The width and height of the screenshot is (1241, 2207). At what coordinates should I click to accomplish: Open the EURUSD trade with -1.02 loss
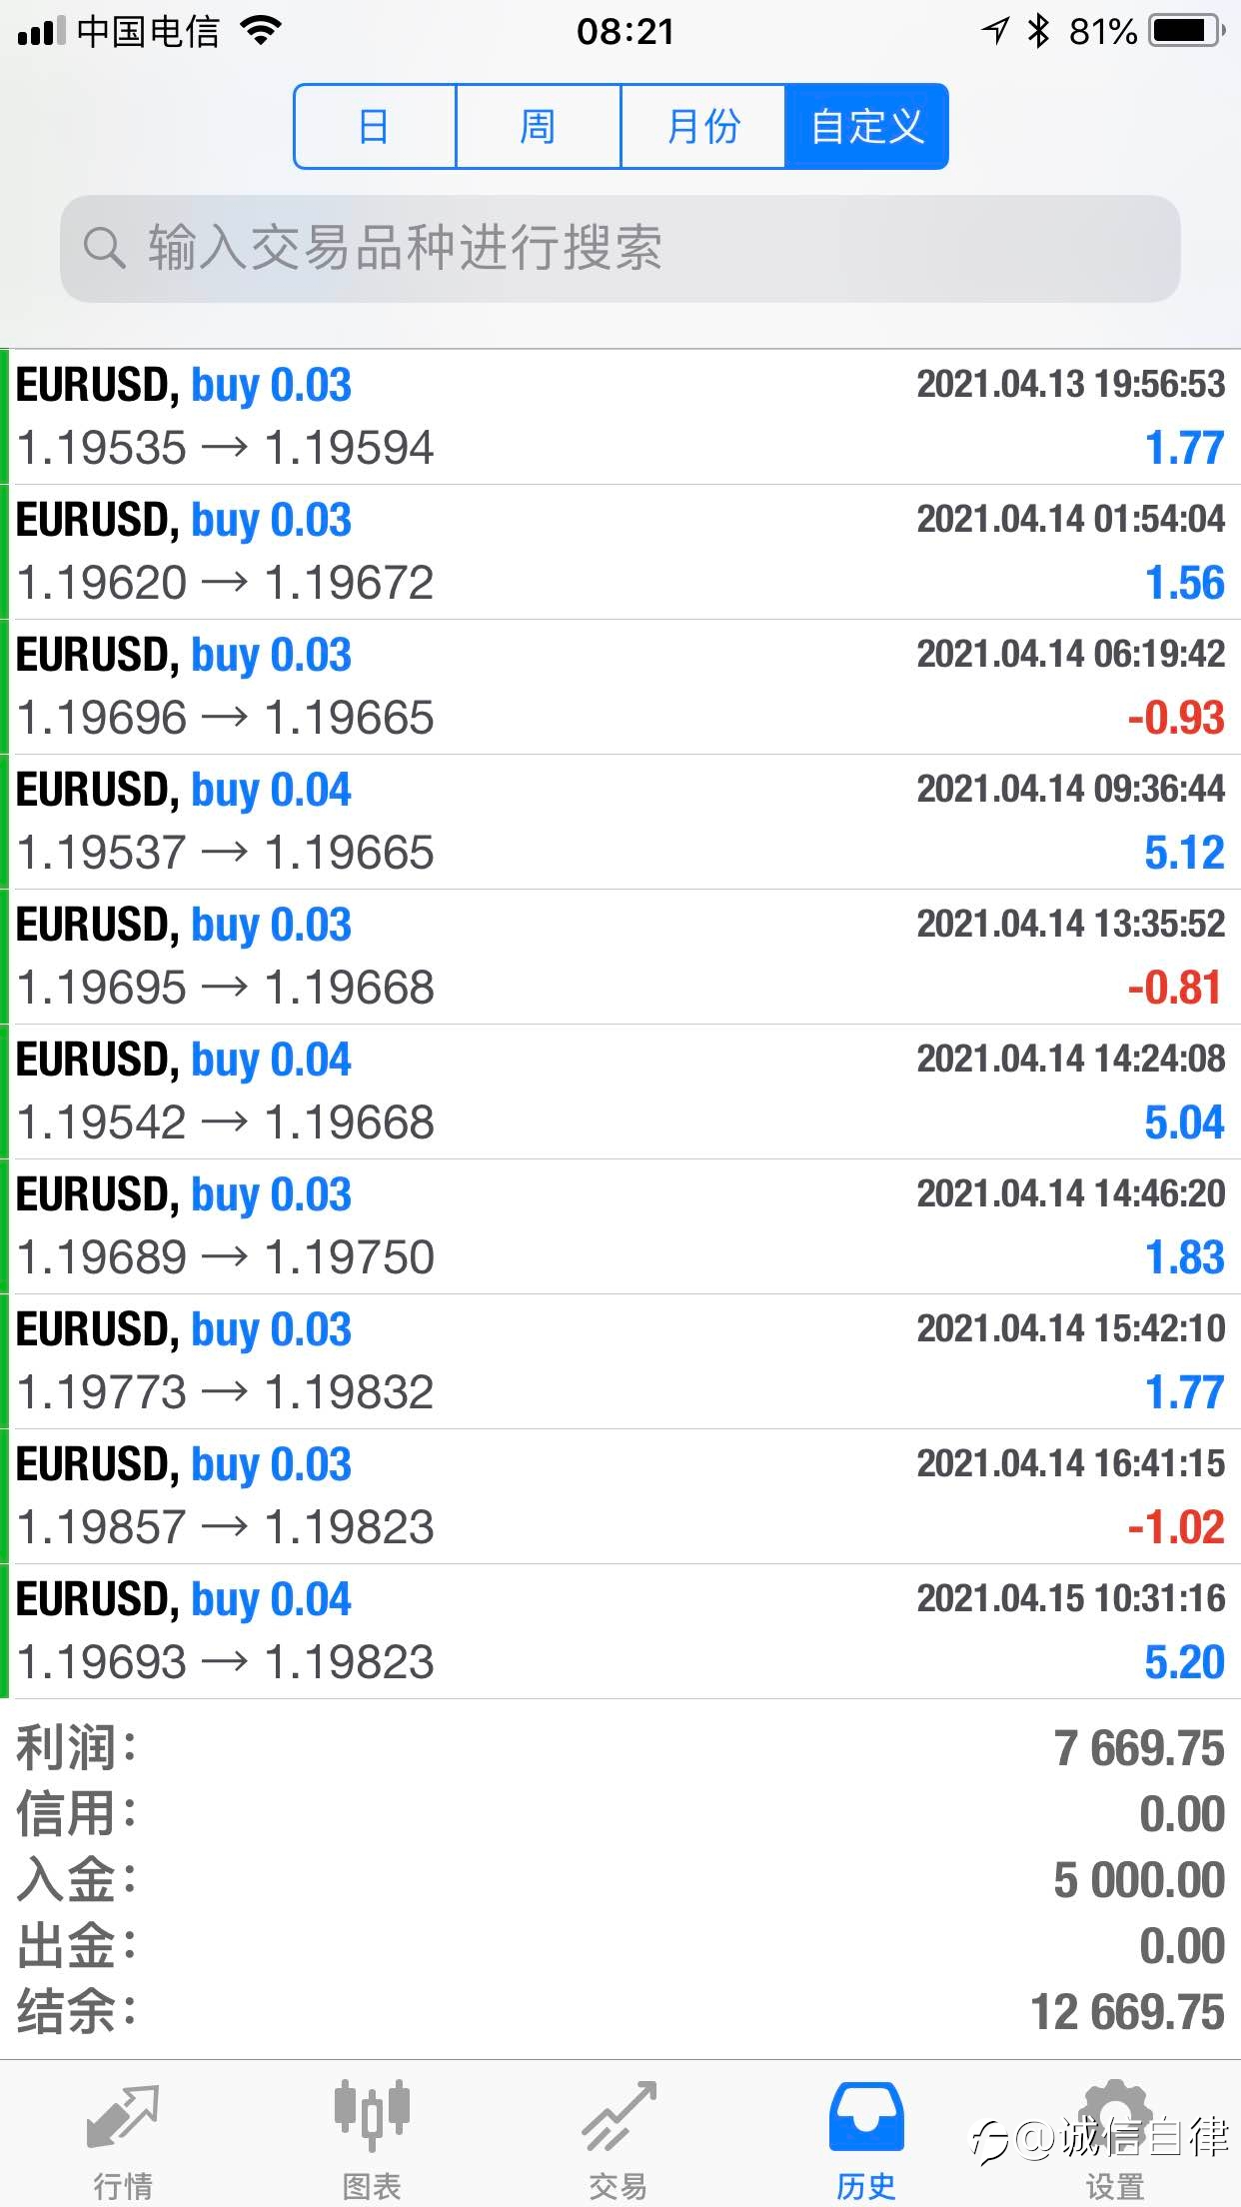pyautogui.click(x=620, y=1496)
